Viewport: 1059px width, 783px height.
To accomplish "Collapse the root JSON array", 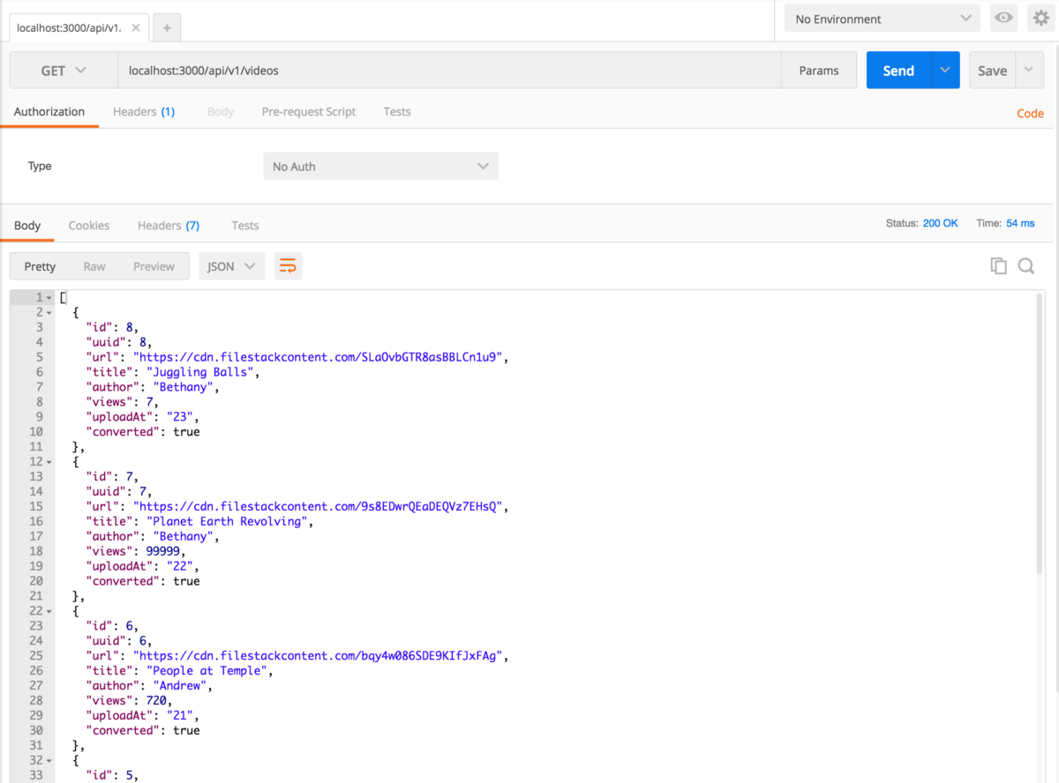I will pyautogui.click(x=49, y=297).
